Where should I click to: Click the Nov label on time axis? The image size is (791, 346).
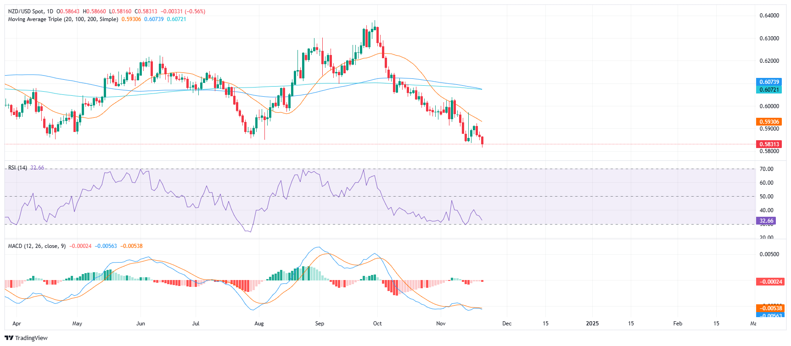(x=441, y=324)
